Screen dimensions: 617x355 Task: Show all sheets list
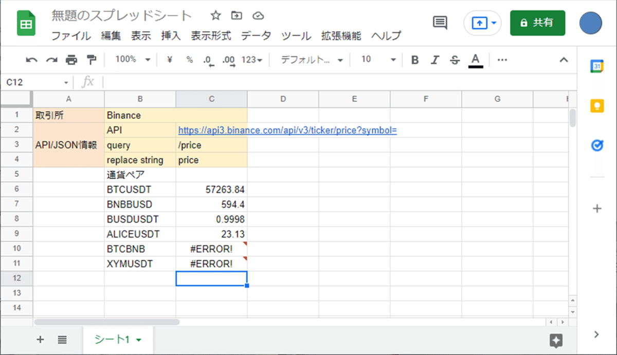62,340
